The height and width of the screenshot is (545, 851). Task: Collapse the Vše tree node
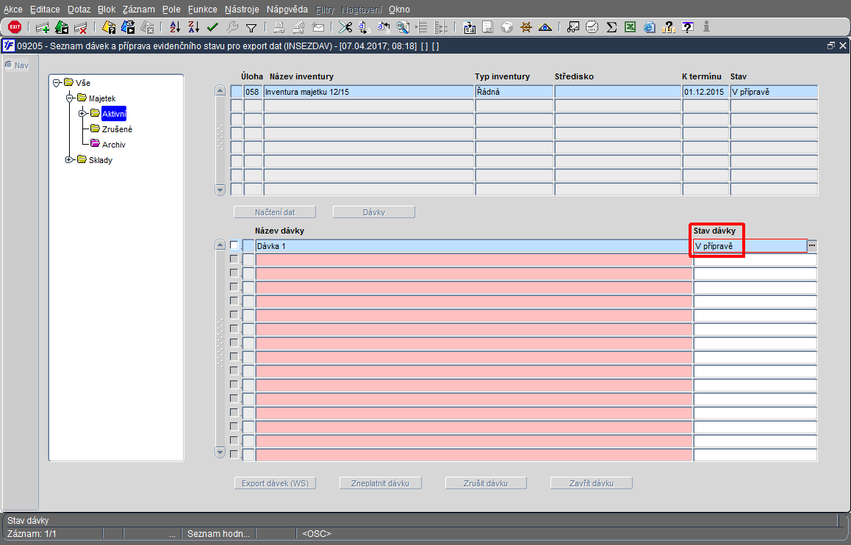tap(57, 83)
